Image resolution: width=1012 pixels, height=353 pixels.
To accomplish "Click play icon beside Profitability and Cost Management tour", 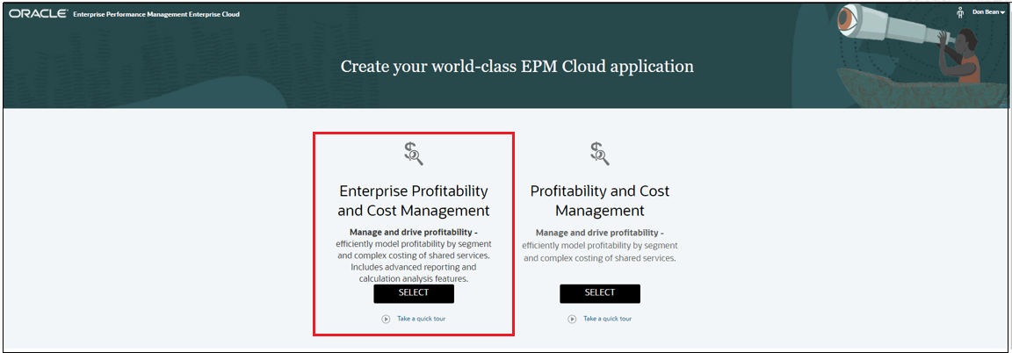I will (x=572, y=319).
